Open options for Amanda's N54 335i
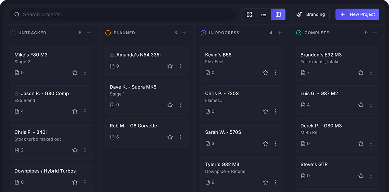 tap(180, 66)
